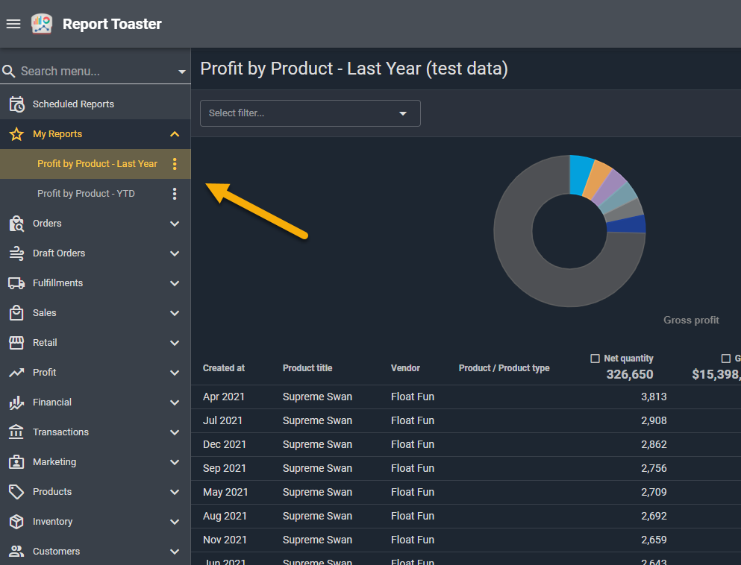The width and height of the screenshot is (741, 565).
Task: Click the Marketing icon in sidebar
Action: (x=16, y=462)
